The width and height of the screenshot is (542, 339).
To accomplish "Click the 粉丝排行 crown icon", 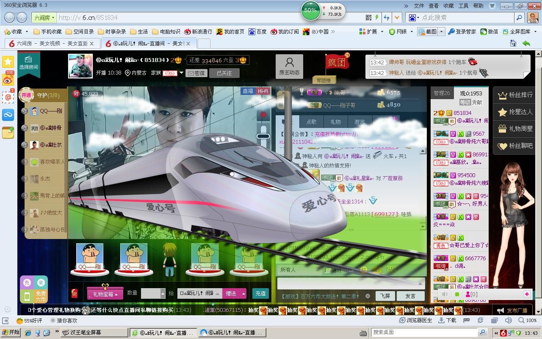I will click(x=502, y=95).
